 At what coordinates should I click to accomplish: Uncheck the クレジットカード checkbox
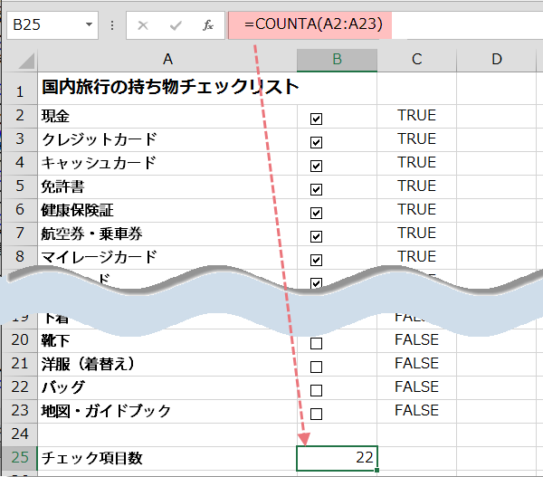point(316,142)
